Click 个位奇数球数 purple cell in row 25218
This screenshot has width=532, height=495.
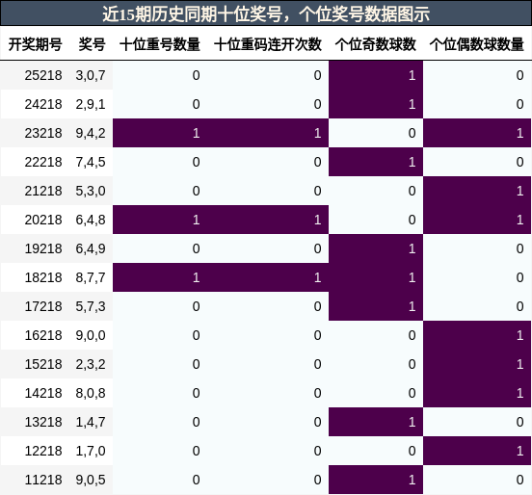(376, 75)
